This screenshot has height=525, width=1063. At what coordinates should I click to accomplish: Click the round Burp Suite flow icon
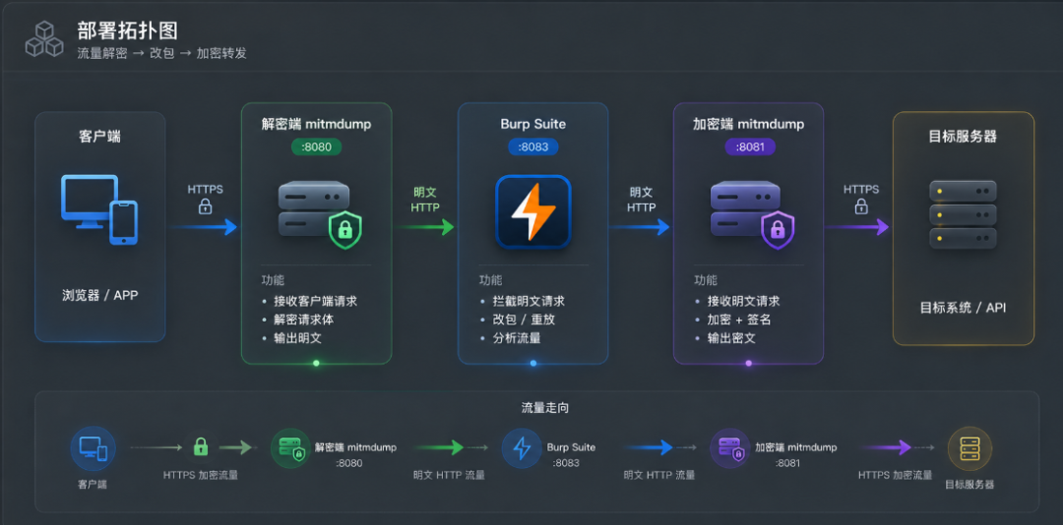click(522, 448)
